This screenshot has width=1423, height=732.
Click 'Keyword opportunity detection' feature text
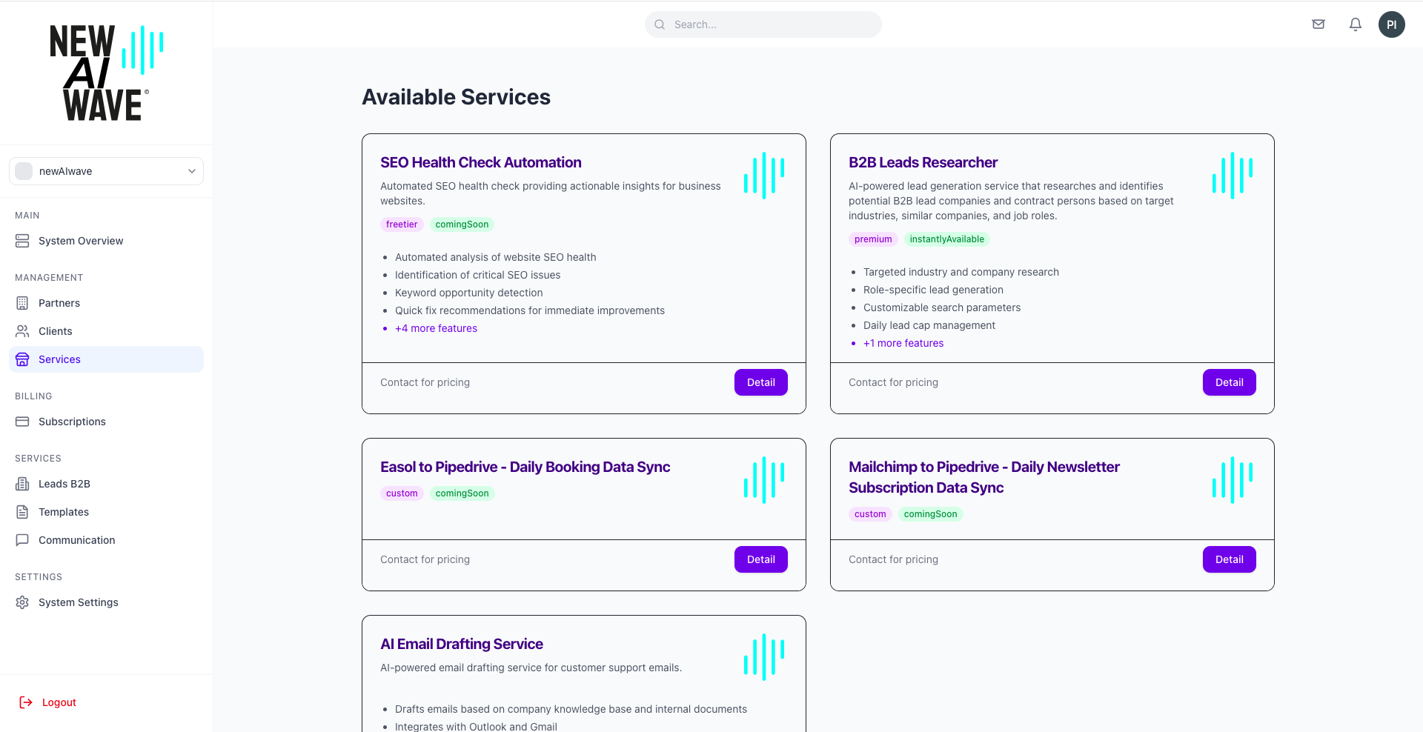[x=469, y=293]
